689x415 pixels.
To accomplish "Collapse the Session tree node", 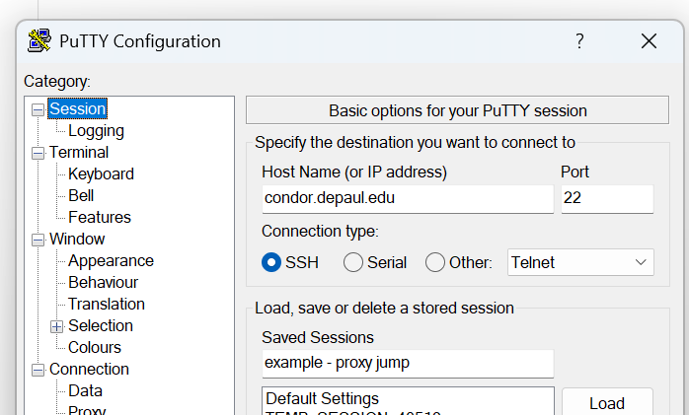I will pyautogui.click(x=38, y=109).
